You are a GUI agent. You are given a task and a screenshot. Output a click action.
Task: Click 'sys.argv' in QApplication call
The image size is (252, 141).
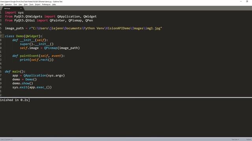coord(55,76)
